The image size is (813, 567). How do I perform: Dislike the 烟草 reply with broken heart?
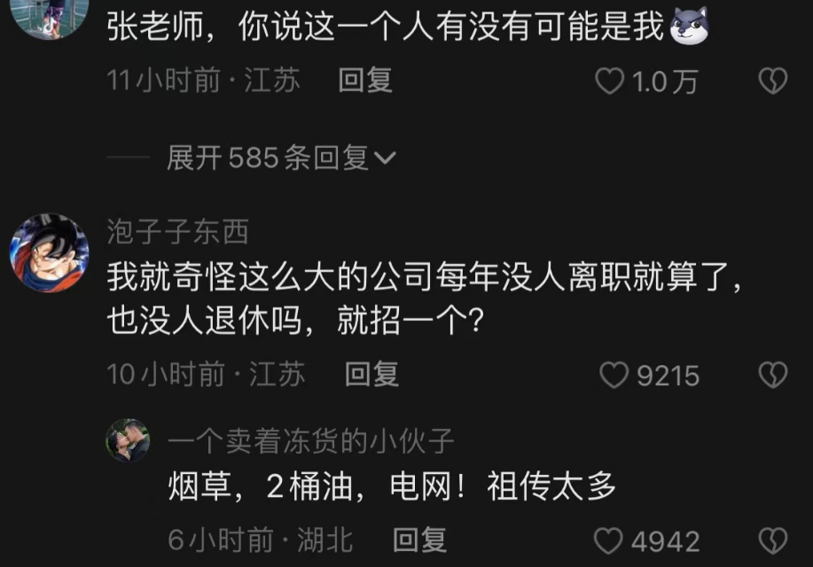click(x=772, y=540)
